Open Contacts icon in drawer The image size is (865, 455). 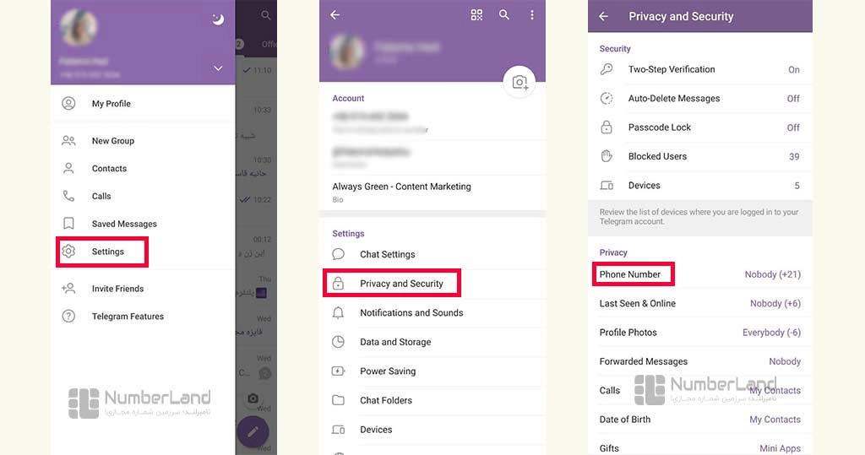68,168
